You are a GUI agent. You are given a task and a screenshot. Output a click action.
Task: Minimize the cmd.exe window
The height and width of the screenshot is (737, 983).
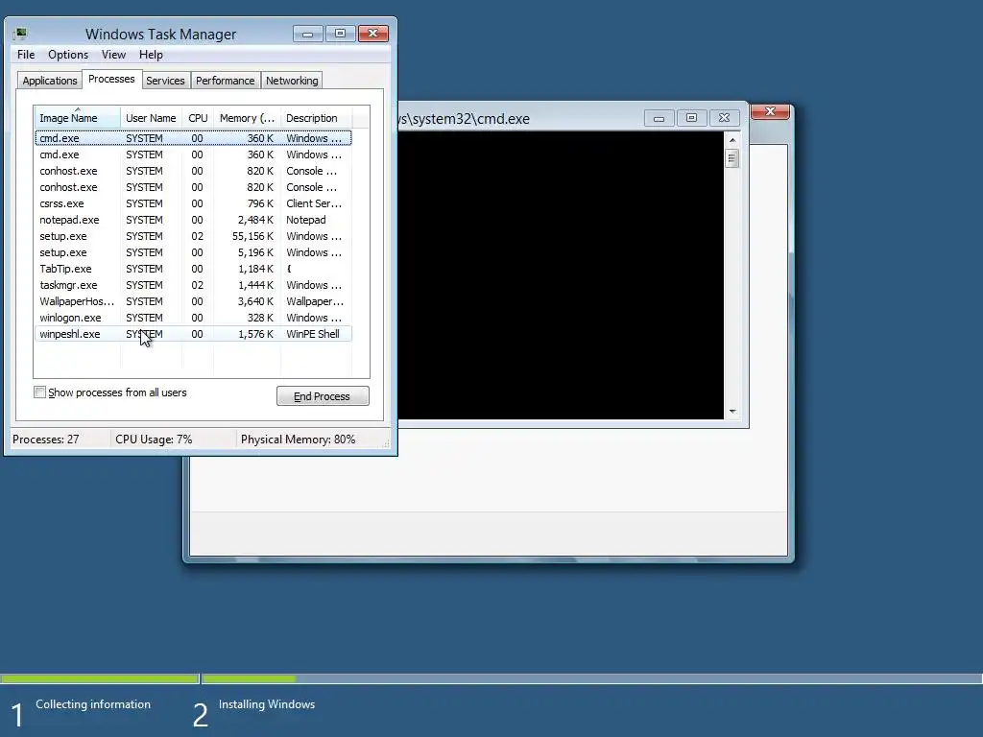click(659, 118)
